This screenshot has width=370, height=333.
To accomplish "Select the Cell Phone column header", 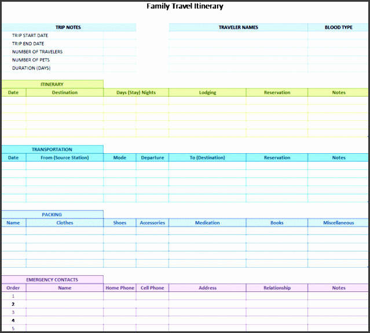I will click(x=152, y=288).
